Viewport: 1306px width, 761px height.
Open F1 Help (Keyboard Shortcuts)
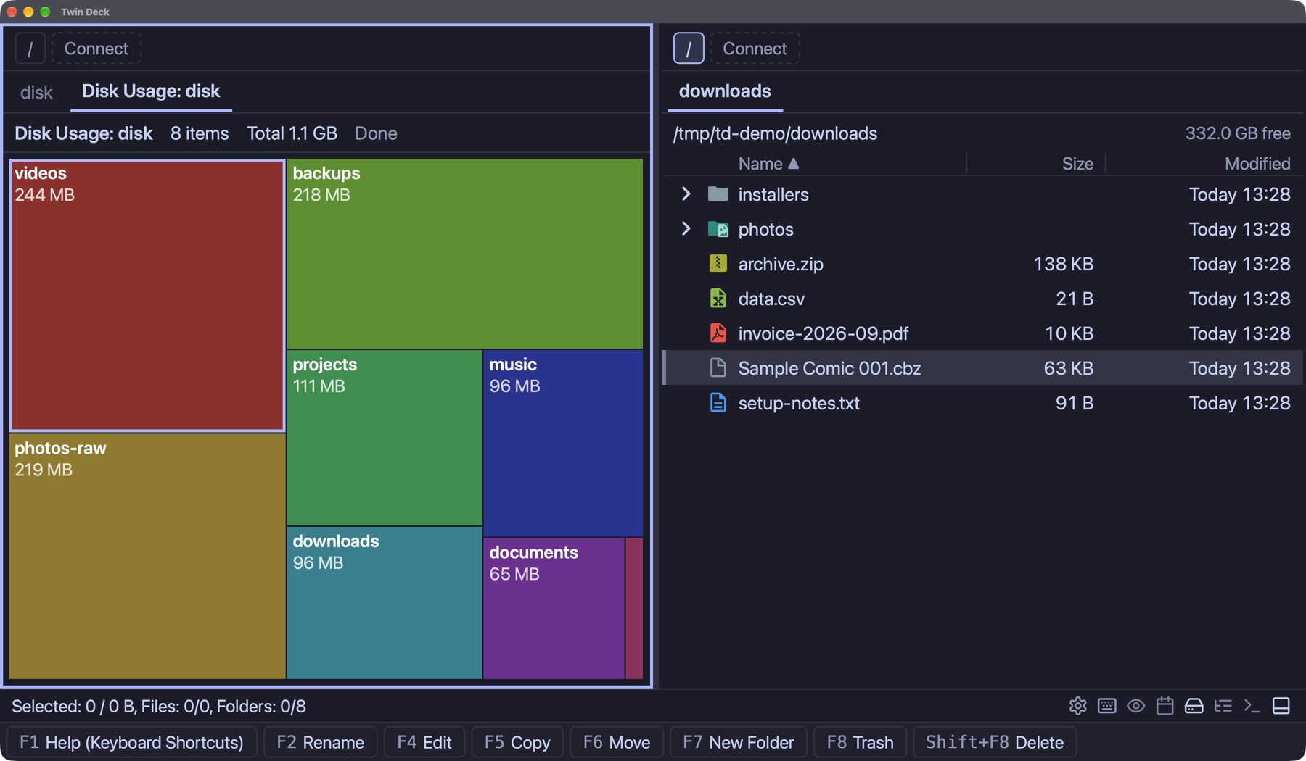(x=131, y=742)
